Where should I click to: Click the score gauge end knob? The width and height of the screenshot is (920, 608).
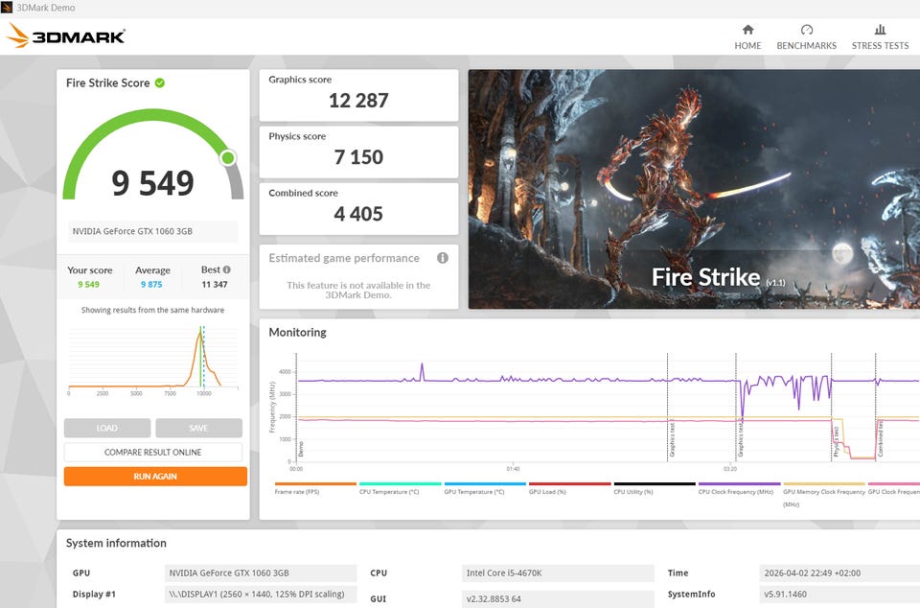[x=228, y=157]
